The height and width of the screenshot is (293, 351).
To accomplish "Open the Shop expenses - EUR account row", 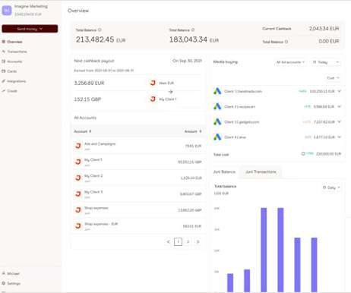I will 138,226.
